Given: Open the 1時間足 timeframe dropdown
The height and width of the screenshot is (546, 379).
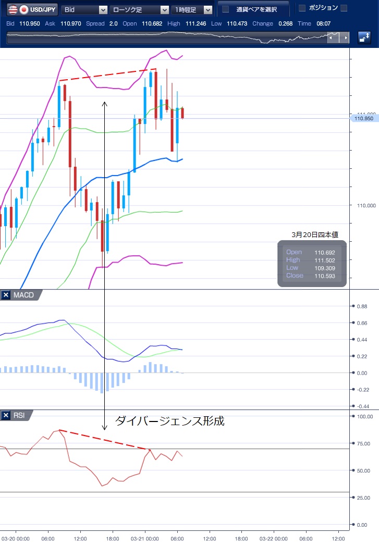Looking at the screenshot, I should pyautogui.click(x=192, y=9).
